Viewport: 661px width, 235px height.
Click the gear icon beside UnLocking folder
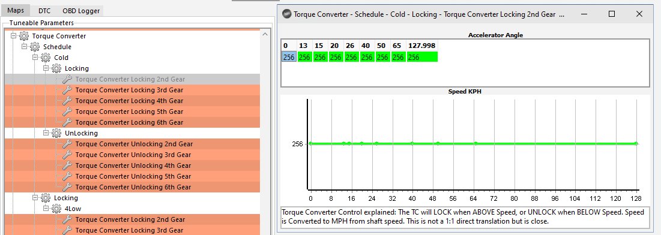56,133
